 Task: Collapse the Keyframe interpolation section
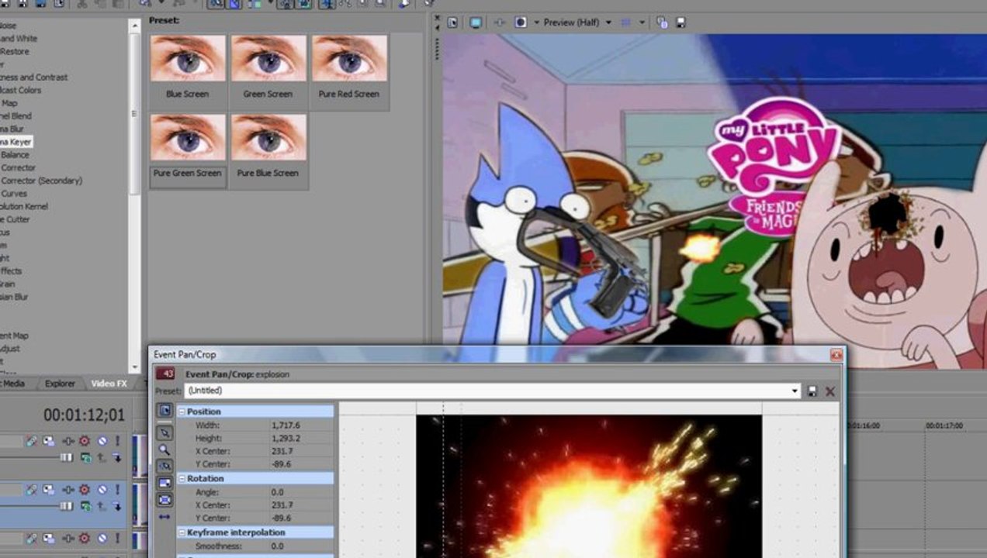(x=182, y=532)
